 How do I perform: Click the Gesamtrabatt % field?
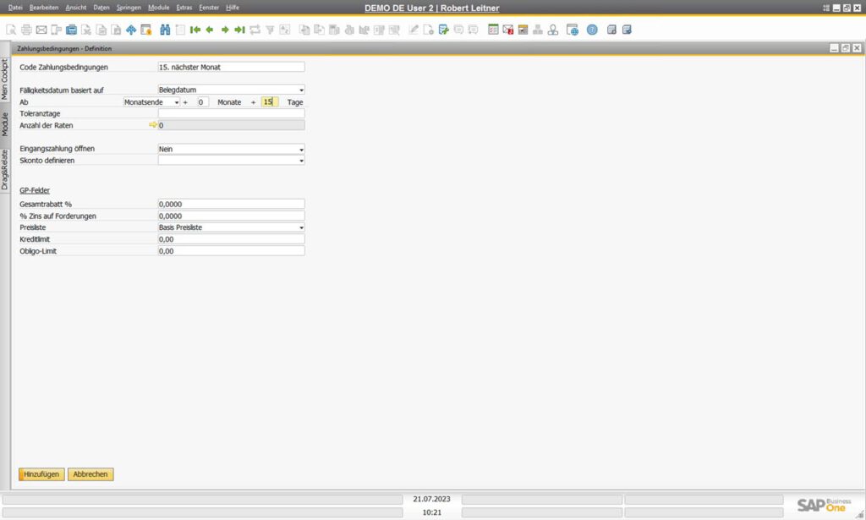coord(231,205)
